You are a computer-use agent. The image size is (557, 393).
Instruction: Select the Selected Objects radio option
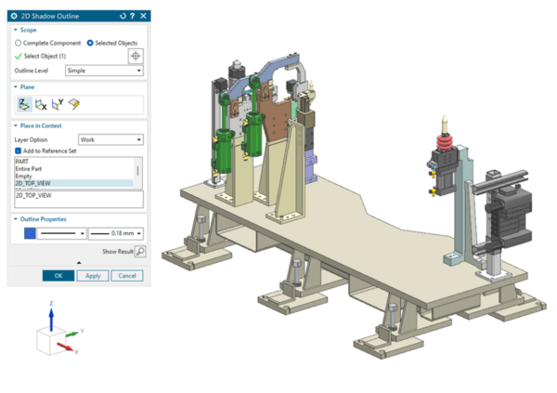coord(90,43)
